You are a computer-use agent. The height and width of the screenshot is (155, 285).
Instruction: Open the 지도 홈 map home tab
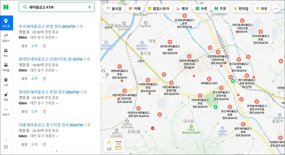(6, 23)
